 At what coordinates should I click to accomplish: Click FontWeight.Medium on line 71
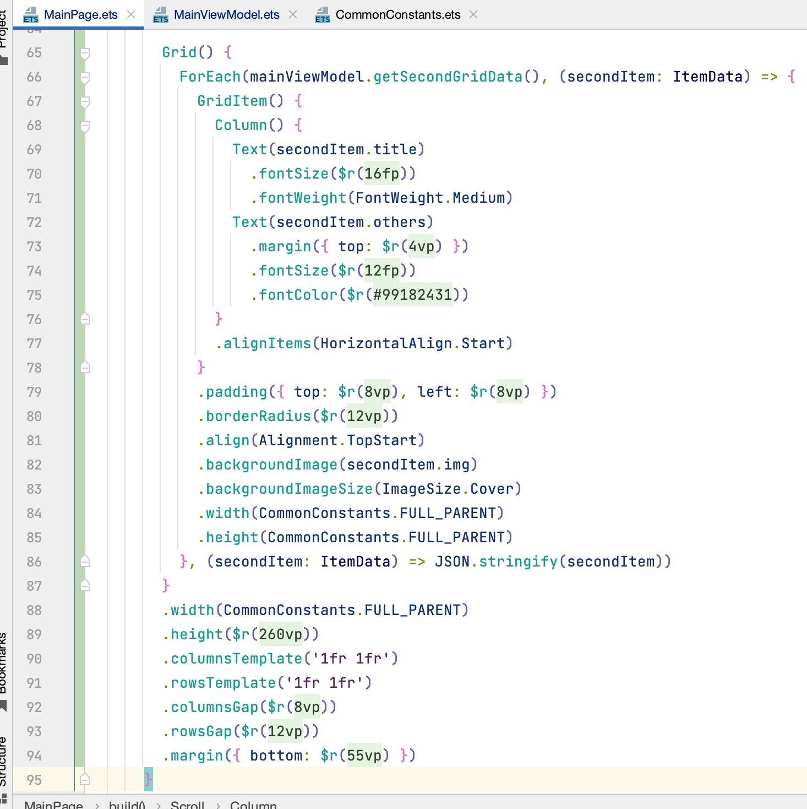pos(430,198)
